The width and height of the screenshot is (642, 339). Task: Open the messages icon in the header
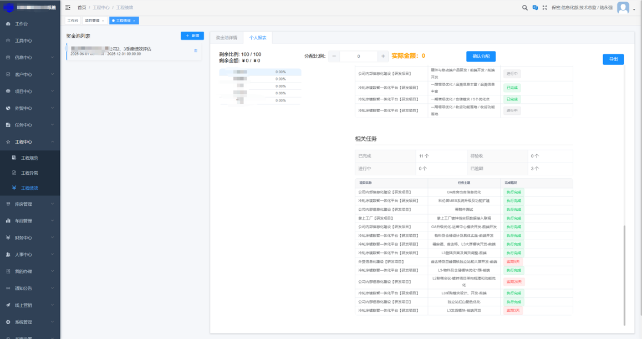point(534,8)
